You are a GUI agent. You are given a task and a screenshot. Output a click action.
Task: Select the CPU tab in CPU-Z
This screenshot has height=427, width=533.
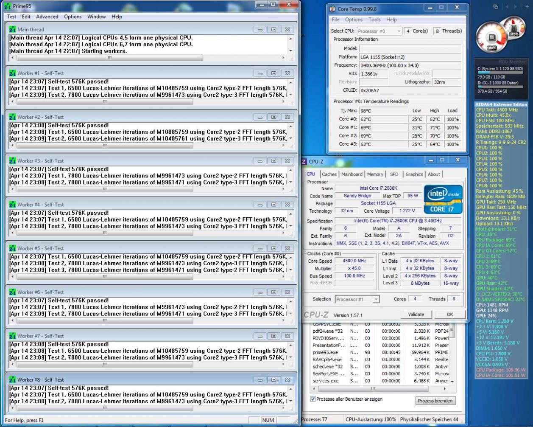tap(311, 174)
